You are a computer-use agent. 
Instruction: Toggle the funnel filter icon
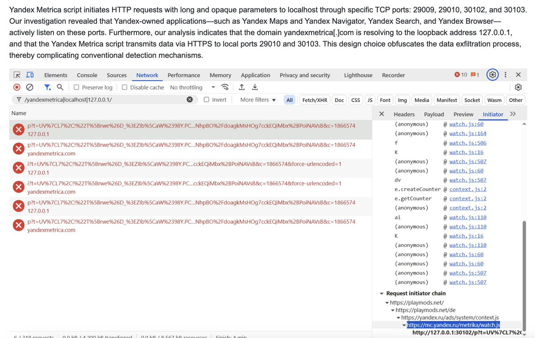tap(47, 87)
